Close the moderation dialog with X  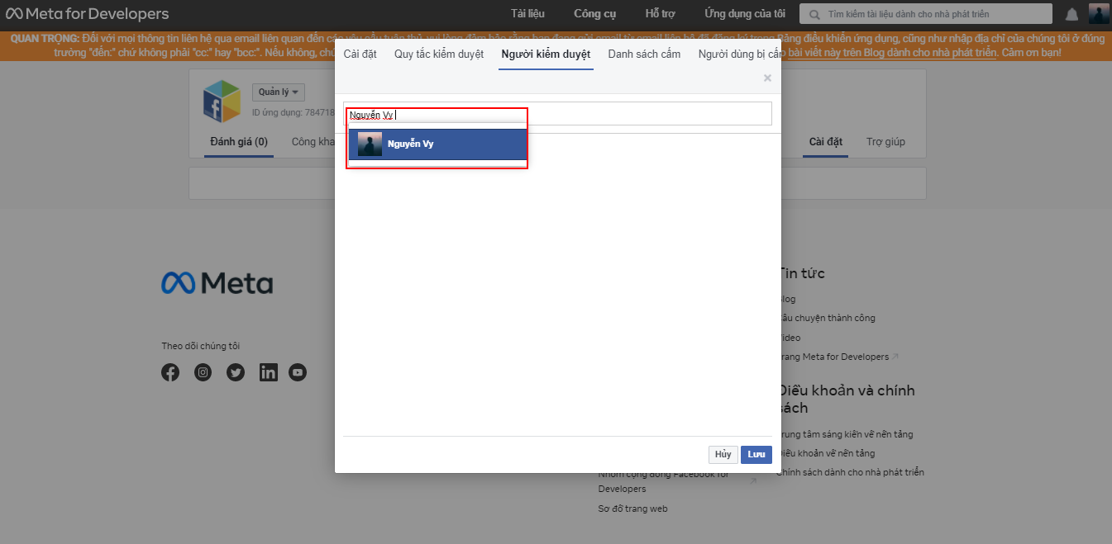767,78
